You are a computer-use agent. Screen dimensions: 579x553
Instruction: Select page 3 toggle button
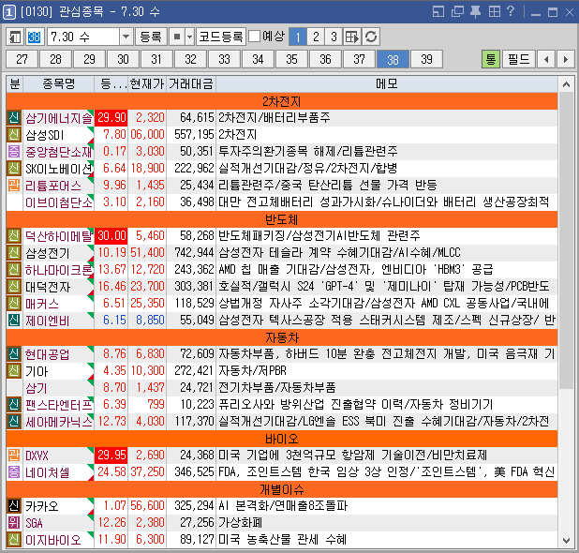334,37
